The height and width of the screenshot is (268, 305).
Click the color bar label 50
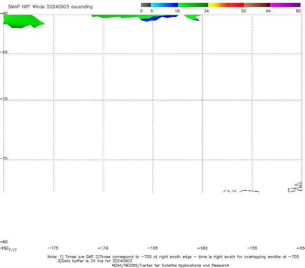(244, 11)
